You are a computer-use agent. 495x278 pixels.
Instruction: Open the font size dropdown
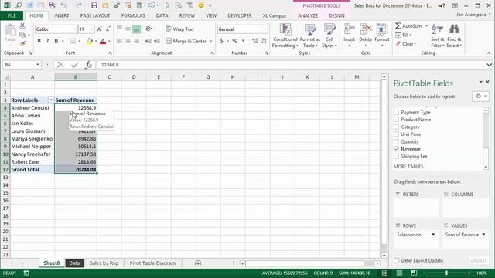click(x=92, y=29)
